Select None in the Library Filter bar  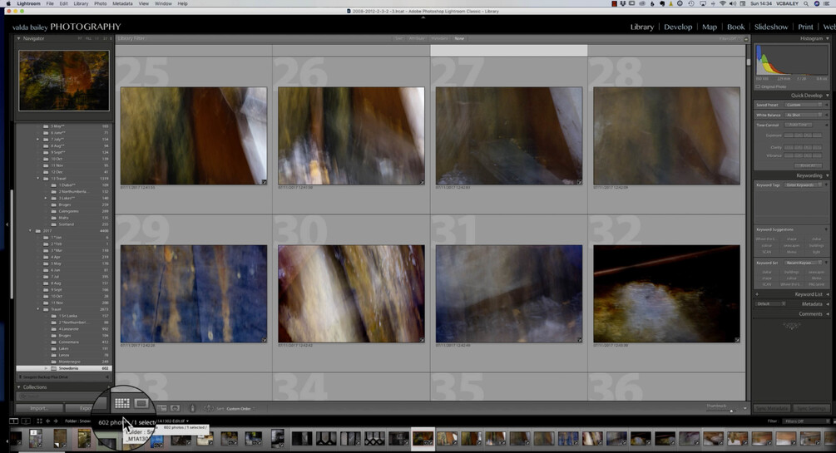tap(459, 38)
